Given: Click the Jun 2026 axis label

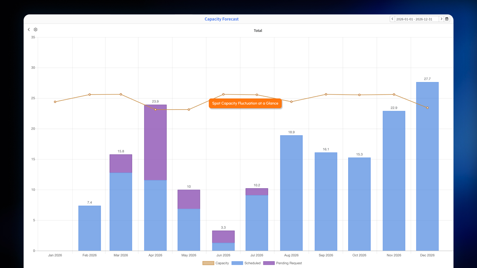Looking at the screenshot, I should [x=223, y=255].
